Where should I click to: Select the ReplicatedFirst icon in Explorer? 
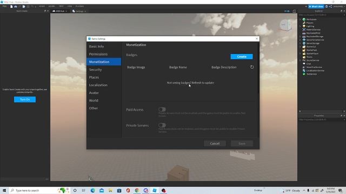[x=304, y=33]
